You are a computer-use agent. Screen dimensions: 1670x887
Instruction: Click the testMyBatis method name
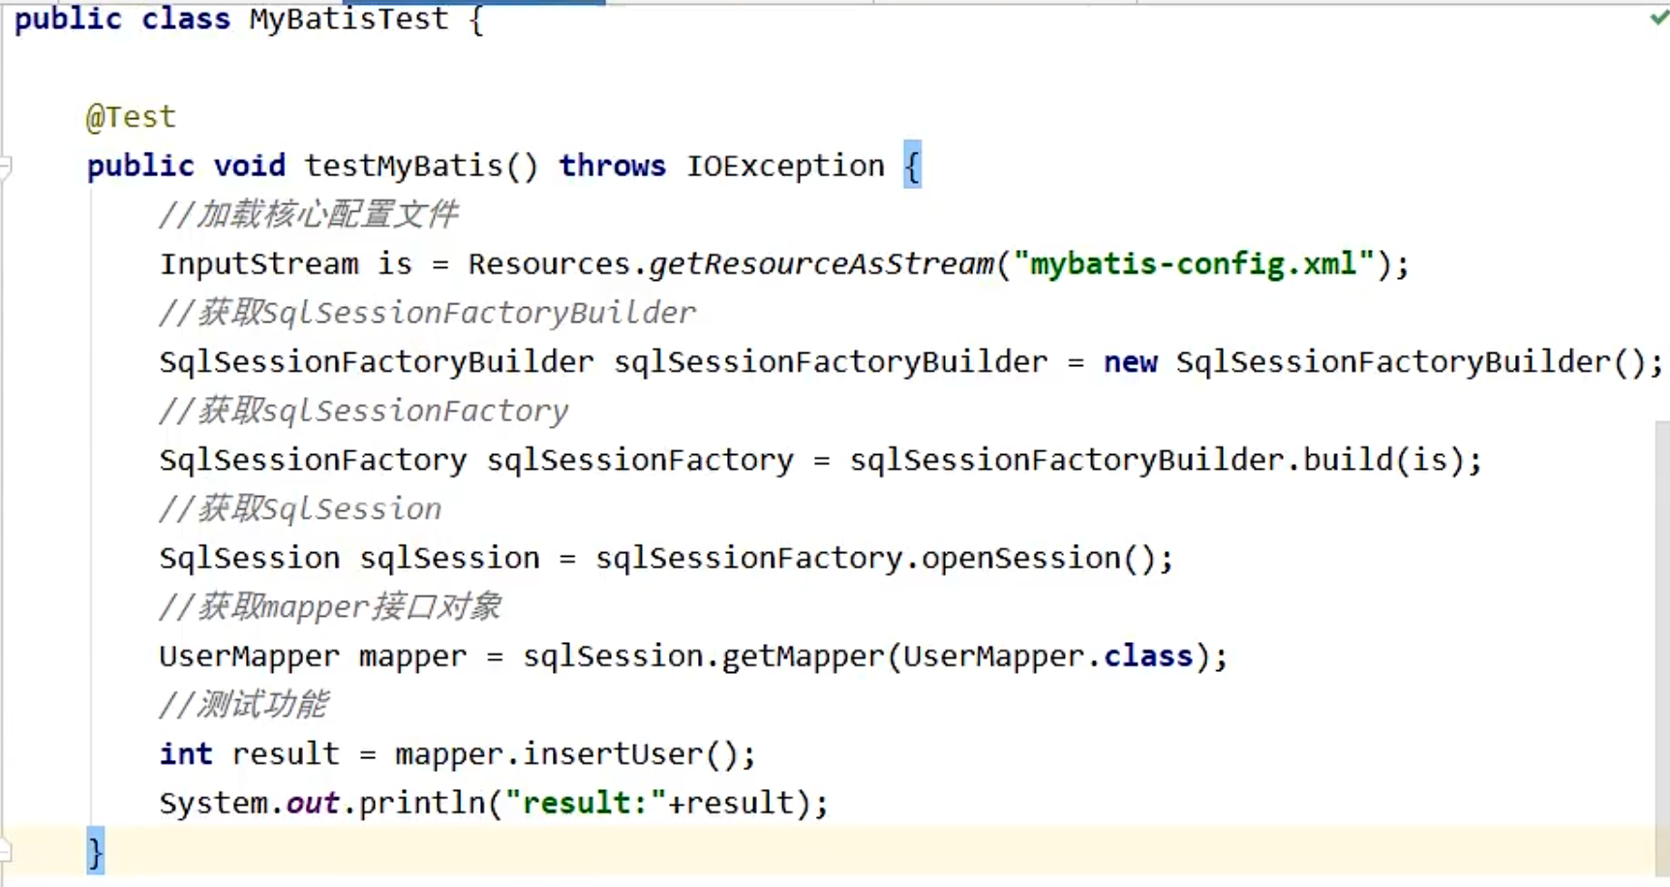coord(404,167)
